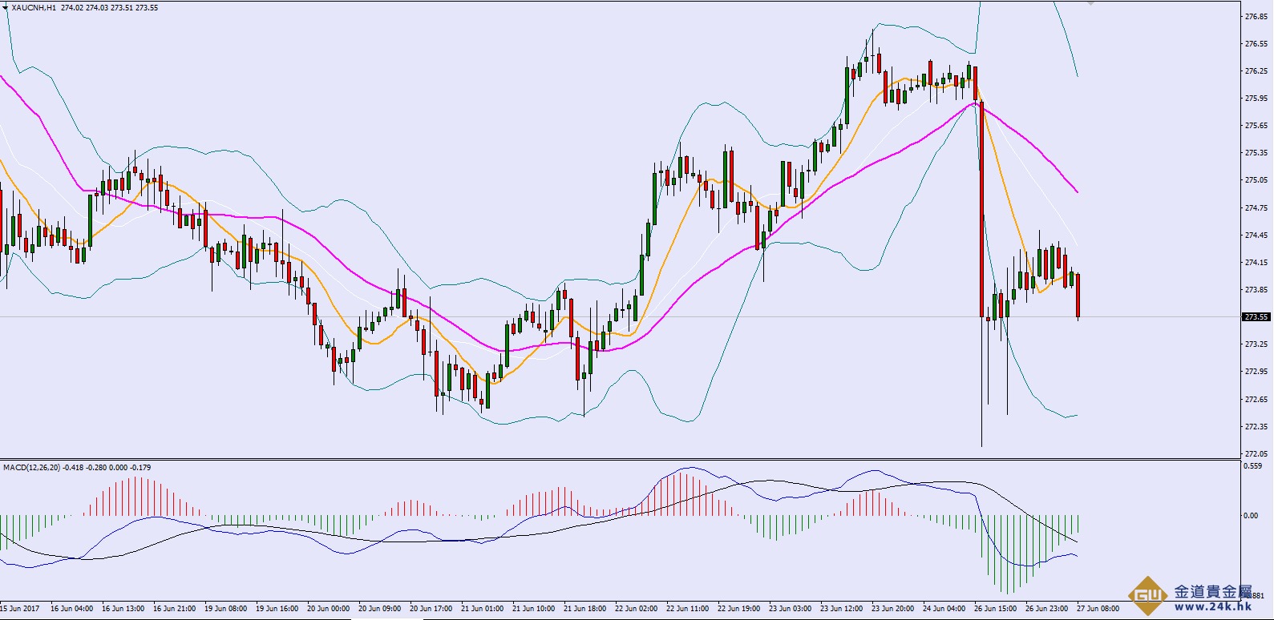Click the 20 Jun 09:00 time label
Screen dimensions: 1274x620
(x=379, y=608)
